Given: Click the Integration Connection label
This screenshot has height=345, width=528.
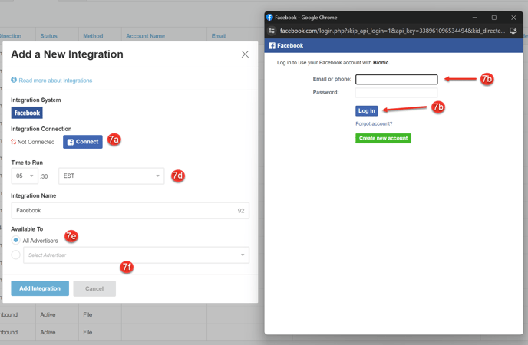Looking at the screenshot, I should tap(41, 129).
